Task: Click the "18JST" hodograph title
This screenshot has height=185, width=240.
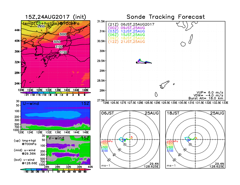Action: tap(173, 113)
